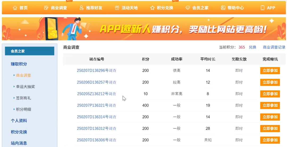Open the 活动天地 nav item
This screenshot has width=287, height=147.
130,8
